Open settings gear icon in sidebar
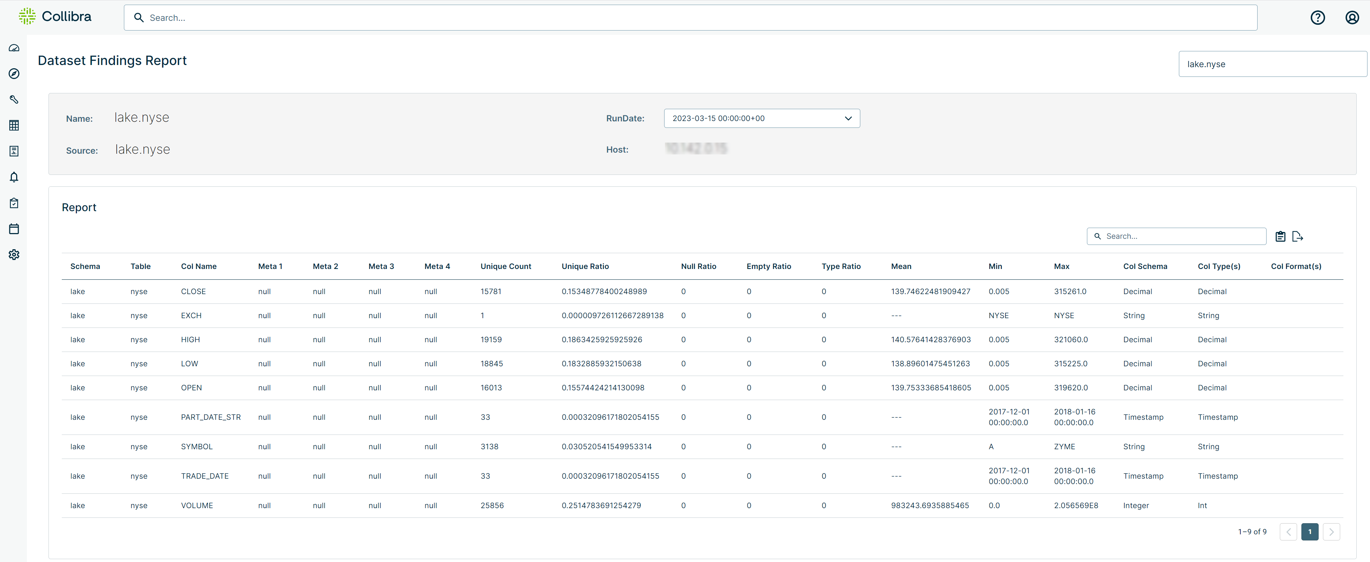Viewport: 1370px width, 562px height. [14, 255]
